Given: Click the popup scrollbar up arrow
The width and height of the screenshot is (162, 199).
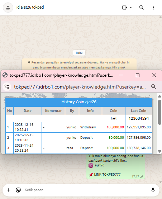Looking at the screenshot, I should click(x=159, y=96).
